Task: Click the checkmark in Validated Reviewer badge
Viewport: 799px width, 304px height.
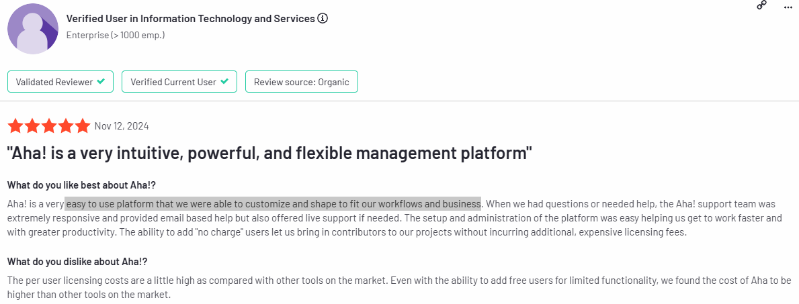Action: click(101, 81)
